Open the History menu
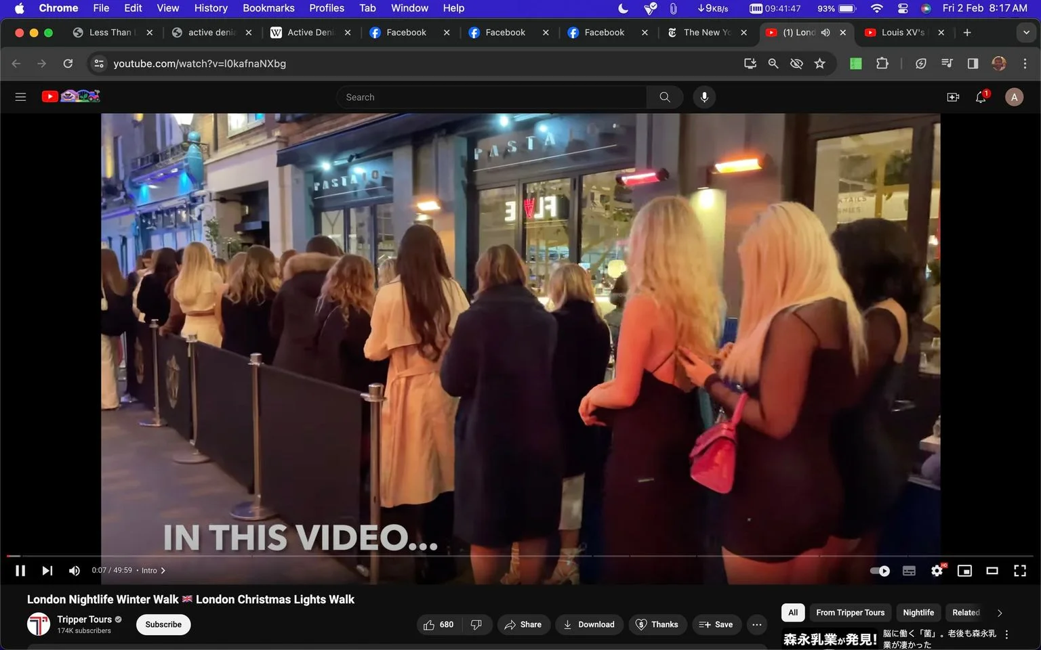 [x=211, y=8]
